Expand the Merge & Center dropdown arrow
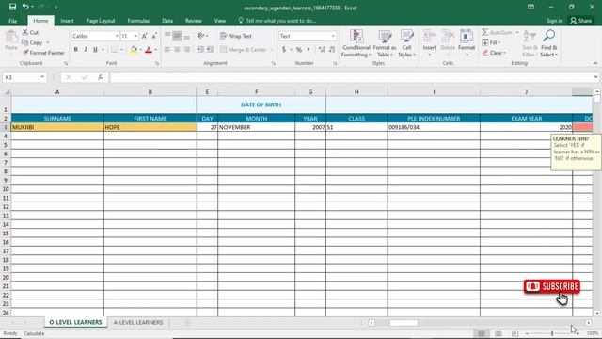602x339 pixels. (271, 50)
